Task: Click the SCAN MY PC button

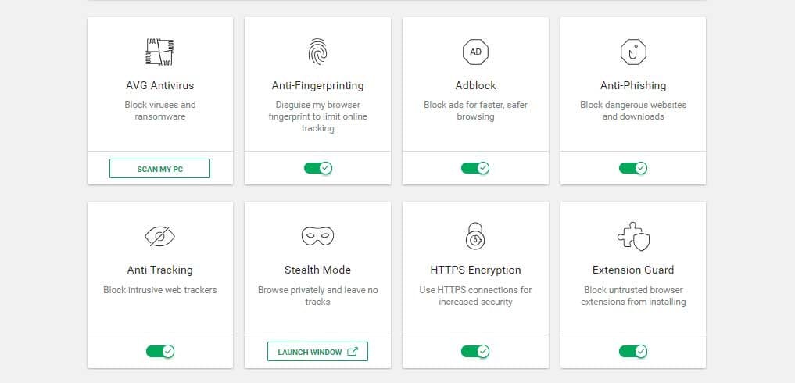Action: pos(159,168)
